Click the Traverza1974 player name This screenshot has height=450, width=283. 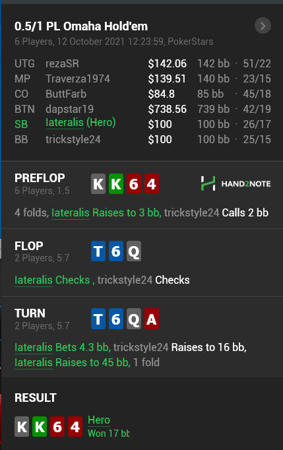point(78,79)
